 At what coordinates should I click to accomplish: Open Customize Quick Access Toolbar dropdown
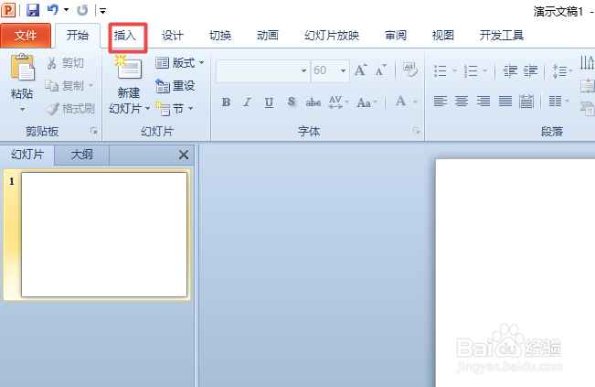coord(103,11)
